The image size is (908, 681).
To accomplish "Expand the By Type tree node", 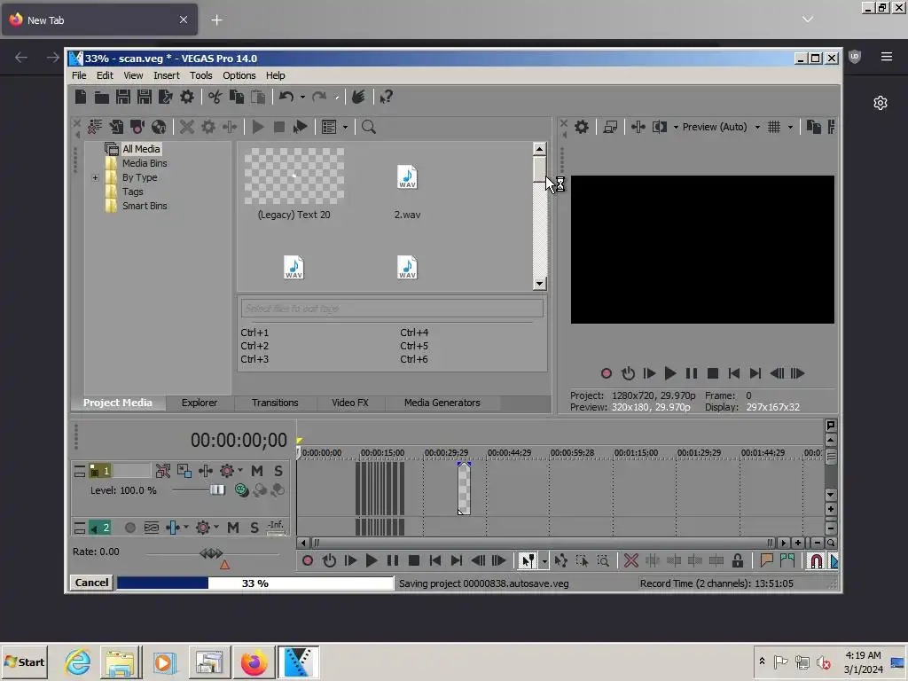I will coord(96,177).
